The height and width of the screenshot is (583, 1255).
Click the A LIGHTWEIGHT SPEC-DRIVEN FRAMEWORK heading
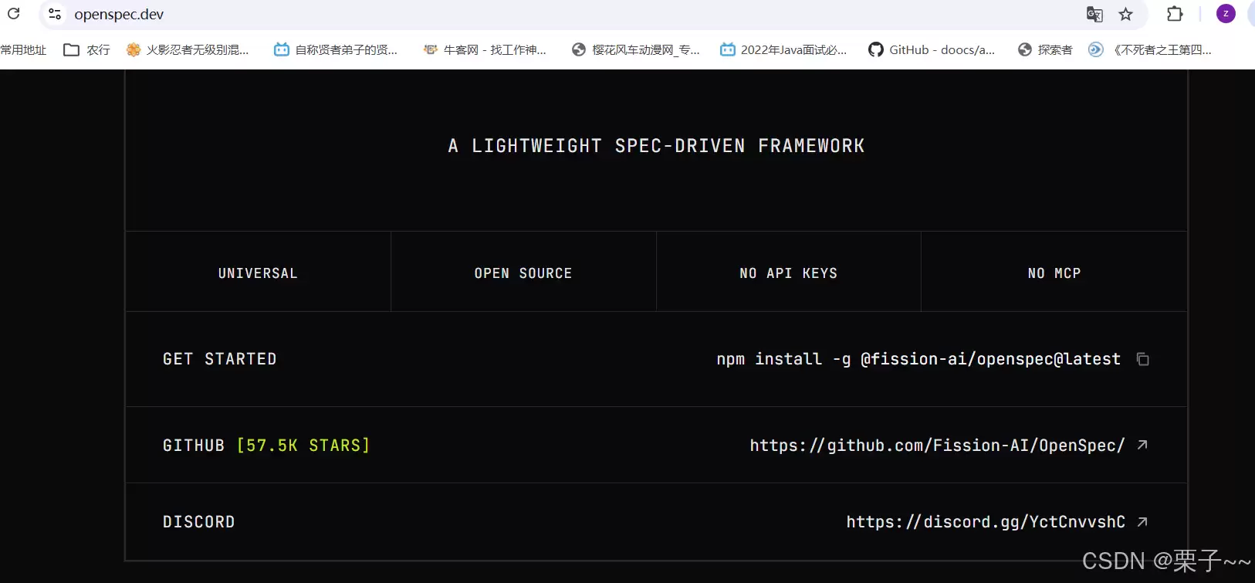(x=656, y=146)
